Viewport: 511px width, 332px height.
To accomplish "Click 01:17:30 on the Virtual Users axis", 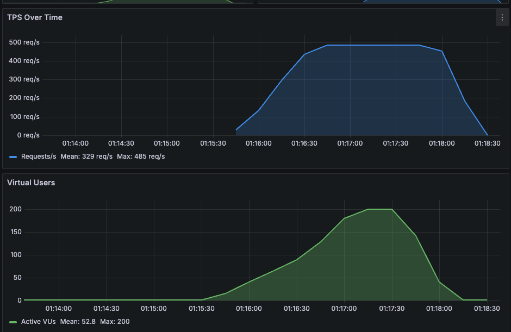I will 392,309.
